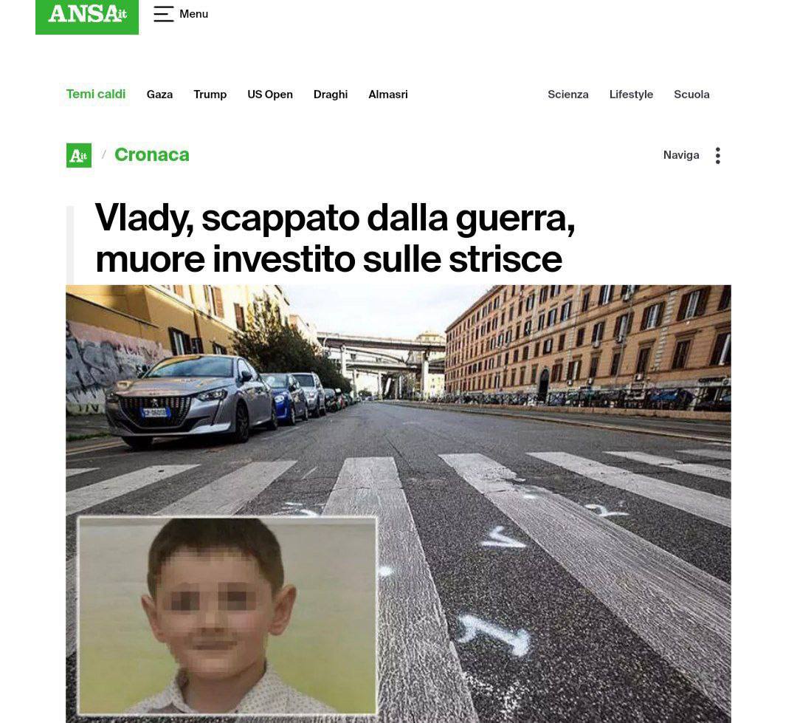Open the Almasri topic
The image size is (797, 723).
point(388,94)
